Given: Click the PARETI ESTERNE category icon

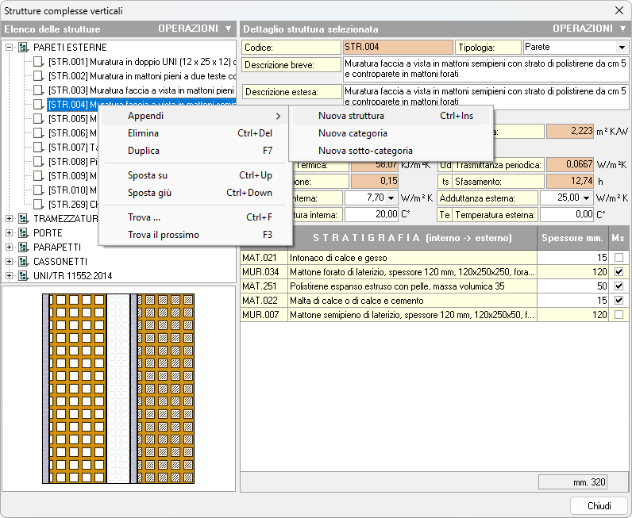Looking at the screenshot, I should click(23, 48).
